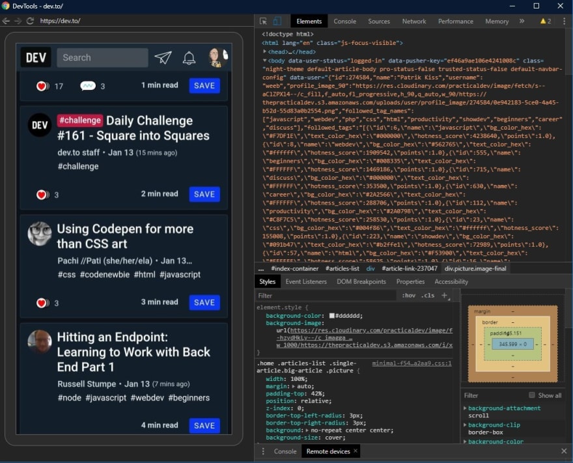Open the drawer three-dot menu
This screenshot has height=463, width=573.
(x=263, y=451)
